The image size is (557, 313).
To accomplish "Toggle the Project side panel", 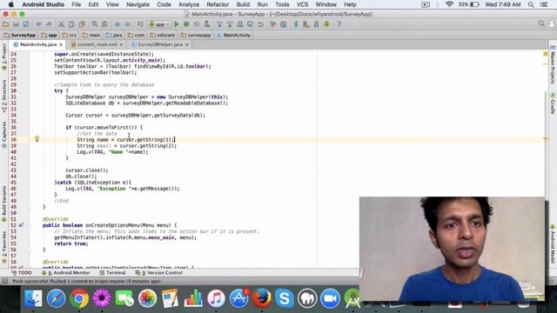I will [4, 57].
